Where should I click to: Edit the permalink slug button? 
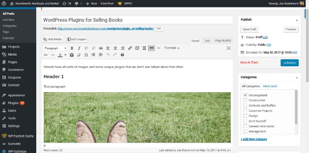pos(159,28)
